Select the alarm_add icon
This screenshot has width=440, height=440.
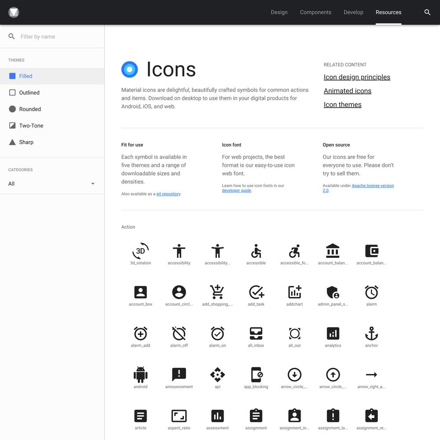(x=140, y=334)
